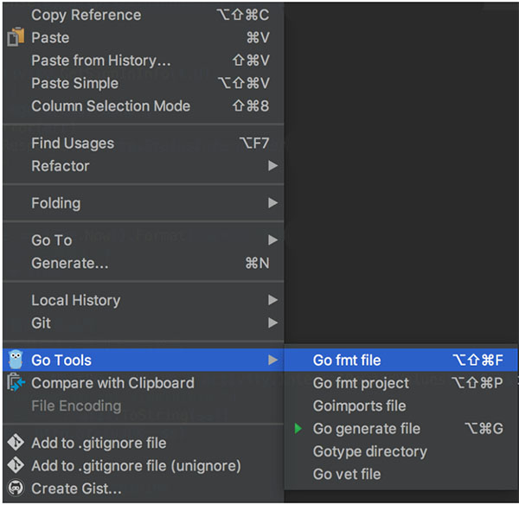
Task: Run Go fmt file
Action: (347, 361)
